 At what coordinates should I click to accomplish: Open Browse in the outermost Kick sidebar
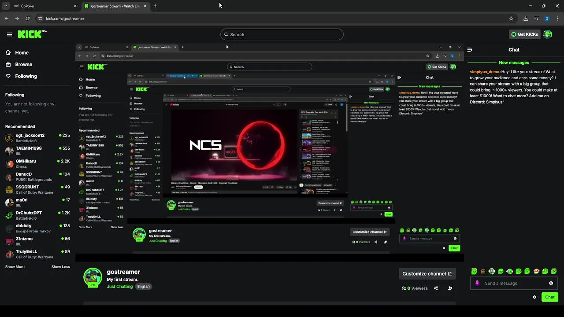click(19, 64)
